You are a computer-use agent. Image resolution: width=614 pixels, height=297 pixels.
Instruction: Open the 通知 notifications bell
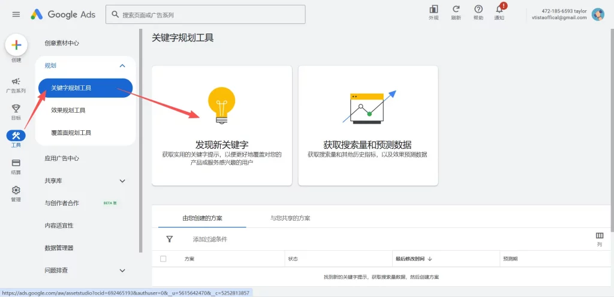(x=499, y=9)
